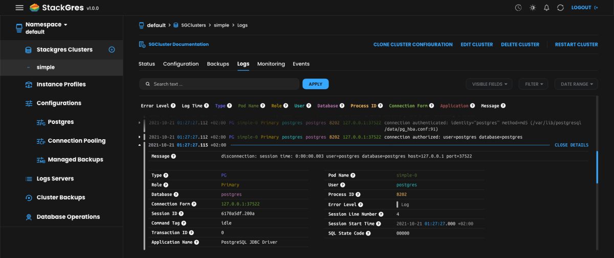Screen dimensions: 614x258
Task: Click the reload data icon in header
Action: point(560,8)
